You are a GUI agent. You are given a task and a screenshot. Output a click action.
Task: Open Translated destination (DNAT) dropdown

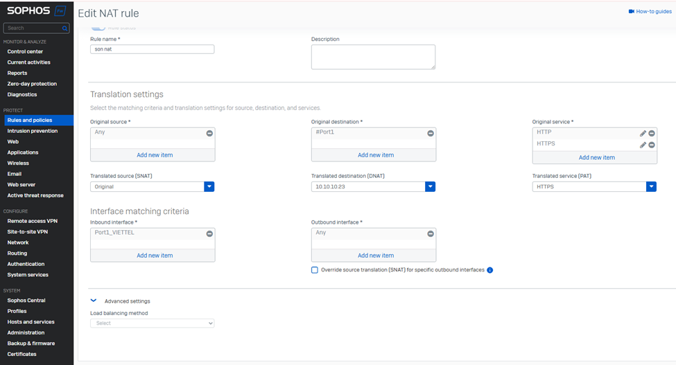click(430, 187)
